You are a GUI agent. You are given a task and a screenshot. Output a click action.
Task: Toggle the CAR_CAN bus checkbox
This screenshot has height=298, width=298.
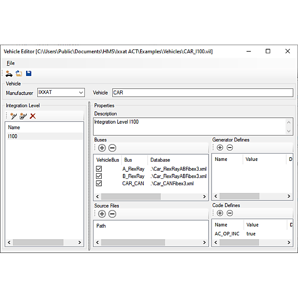tap(99, 183)
